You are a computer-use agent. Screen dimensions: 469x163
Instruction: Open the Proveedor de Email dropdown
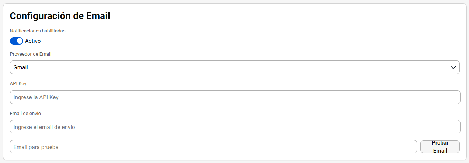click(x=235, y=67)
